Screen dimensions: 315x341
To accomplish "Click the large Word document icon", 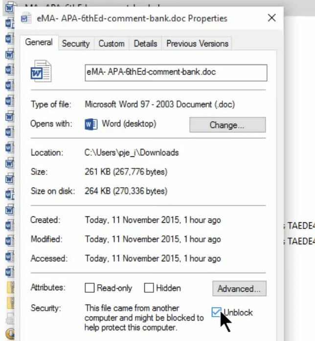I will click(x=41, y=71).
